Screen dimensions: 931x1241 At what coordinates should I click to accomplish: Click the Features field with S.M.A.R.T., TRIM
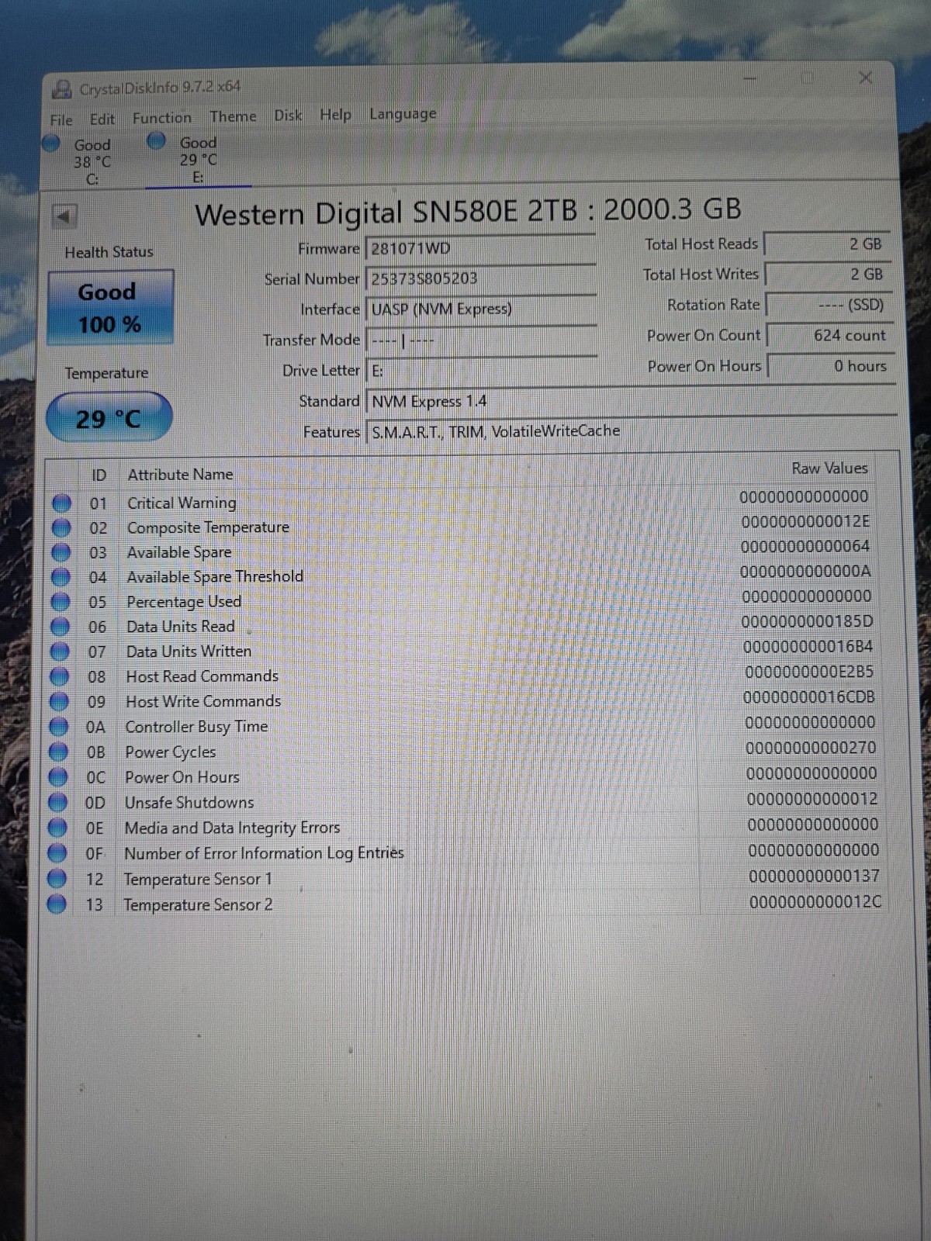click(630, 431)
